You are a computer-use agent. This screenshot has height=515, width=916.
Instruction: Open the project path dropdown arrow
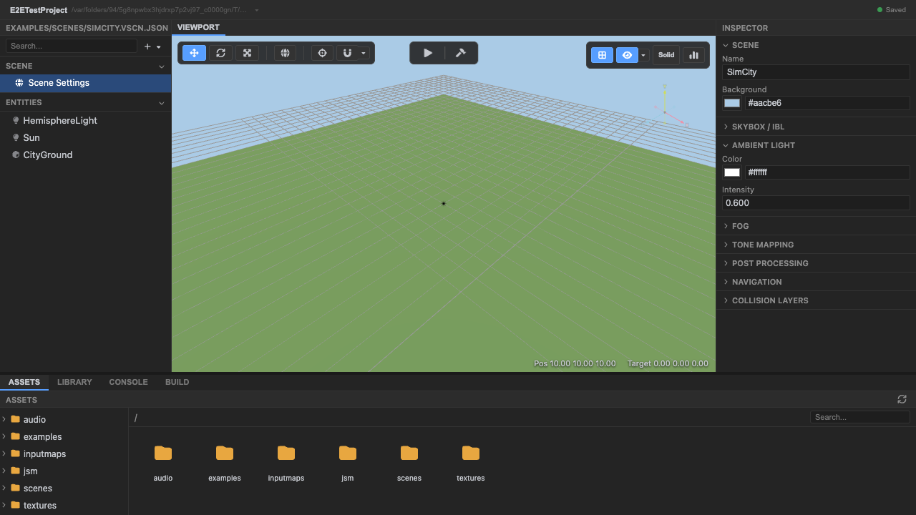[257, 10]
